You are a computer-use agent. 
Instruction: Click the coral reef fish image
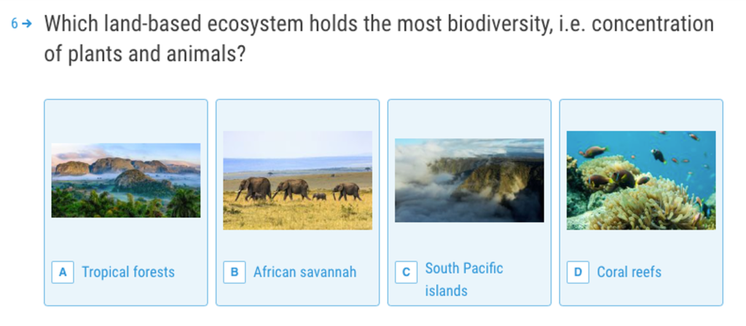[x=641, y=180]
